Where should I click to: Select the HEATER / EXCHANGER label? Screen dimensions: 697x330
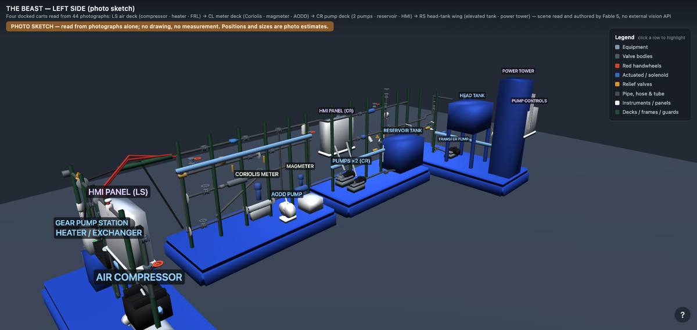99,232
